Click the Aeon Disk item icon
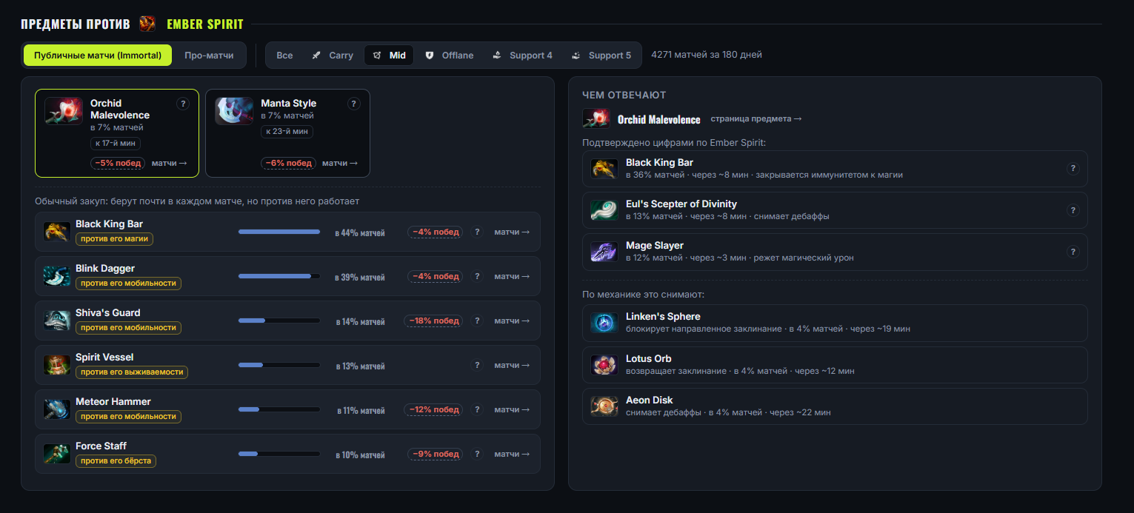Screen dimensions: 1134x513 tap(604, 406)
